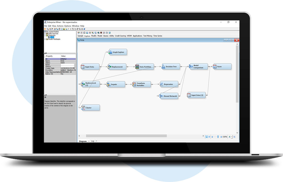
Task: Collapse the Diagrams tree node
Action: 45,35
